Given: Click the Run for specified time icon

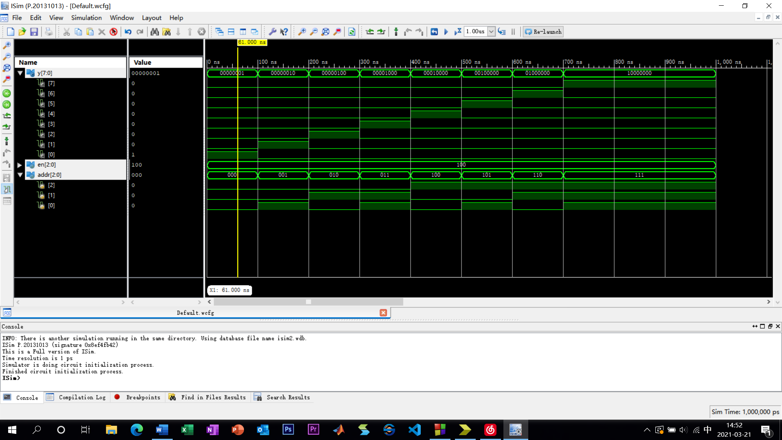Looking at the screenshot, I should [458, 32].
